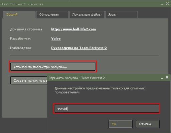This screenshot has width=171, height=133.
Task: Focus the launch options field containing -novid
Action: point(107,109)
